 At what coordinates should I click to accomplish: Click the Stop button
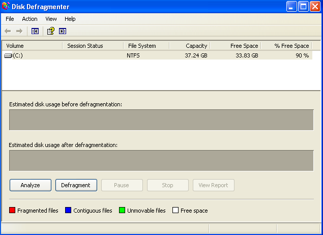168,185
